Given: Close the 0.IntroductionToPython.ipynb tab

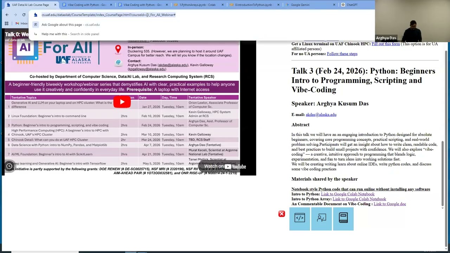Looking at the screenshot, I should [278, 5].
